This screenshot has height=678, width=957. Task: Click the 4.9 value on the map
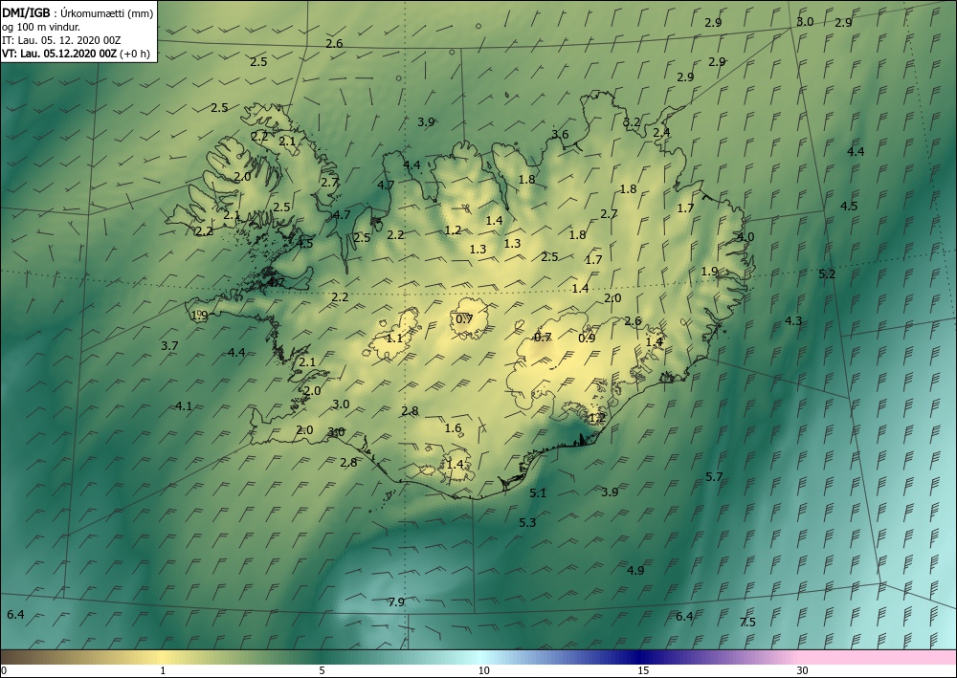(x=635, y=571)
